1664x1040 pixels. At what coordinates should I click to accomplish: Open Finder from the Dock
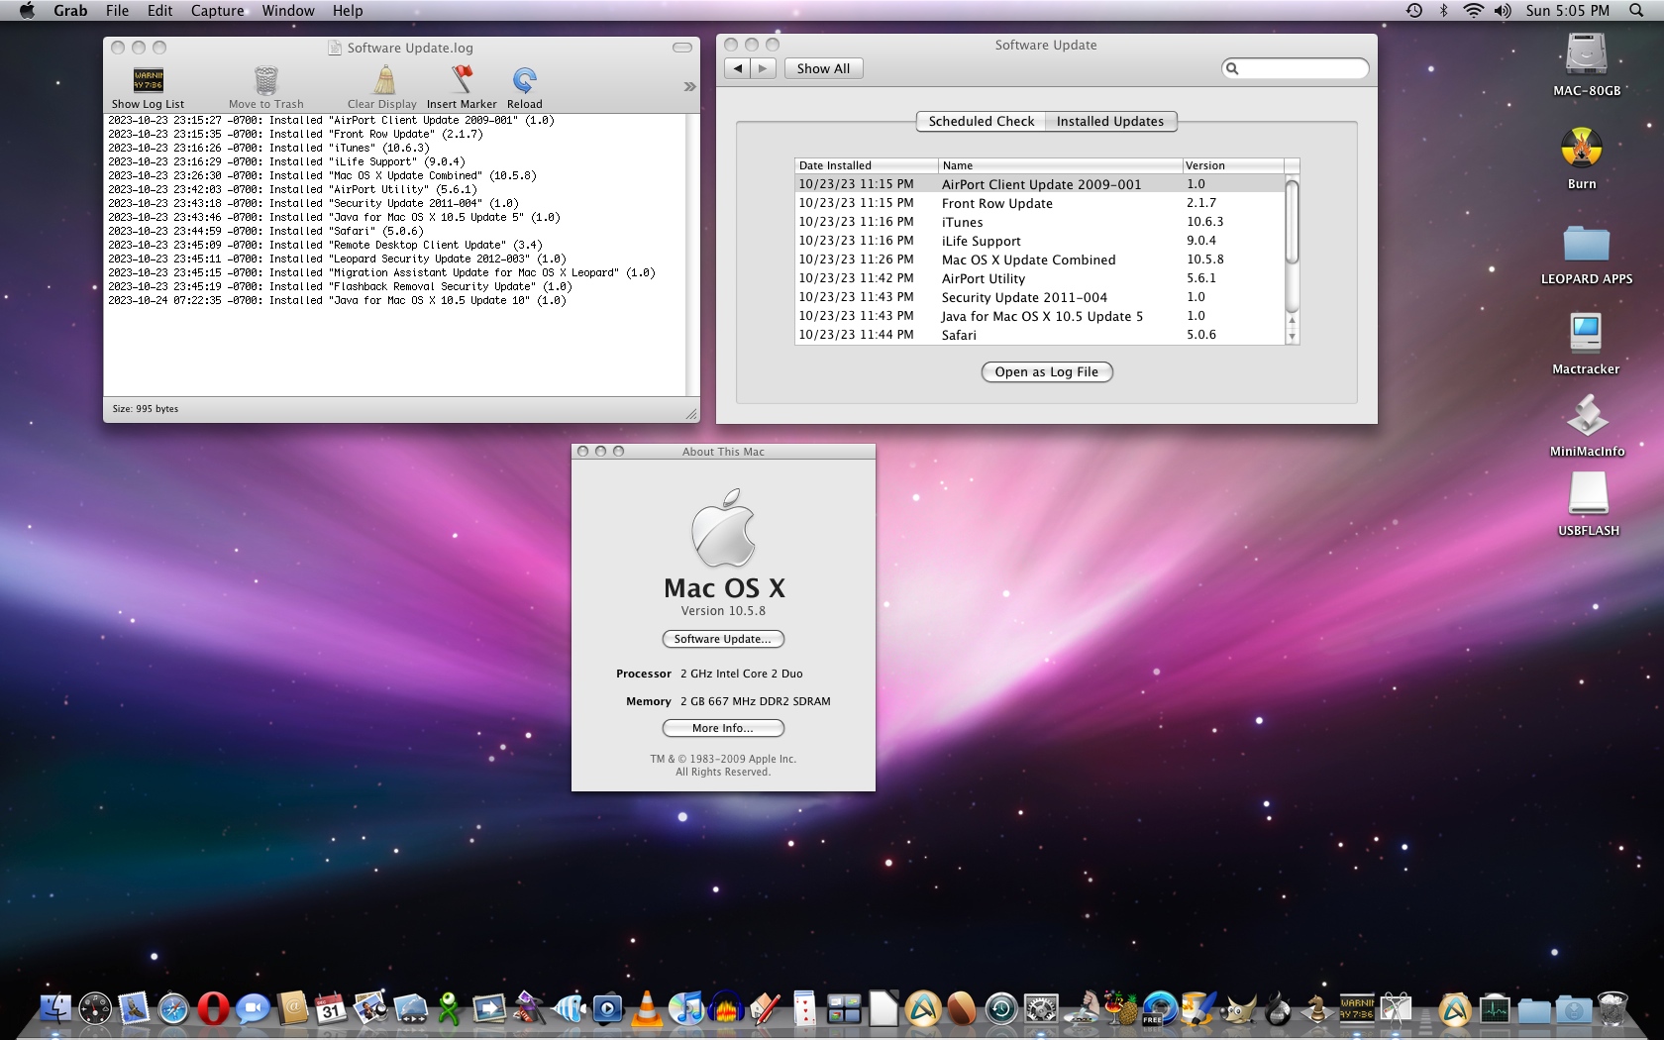coord(56,1008)
